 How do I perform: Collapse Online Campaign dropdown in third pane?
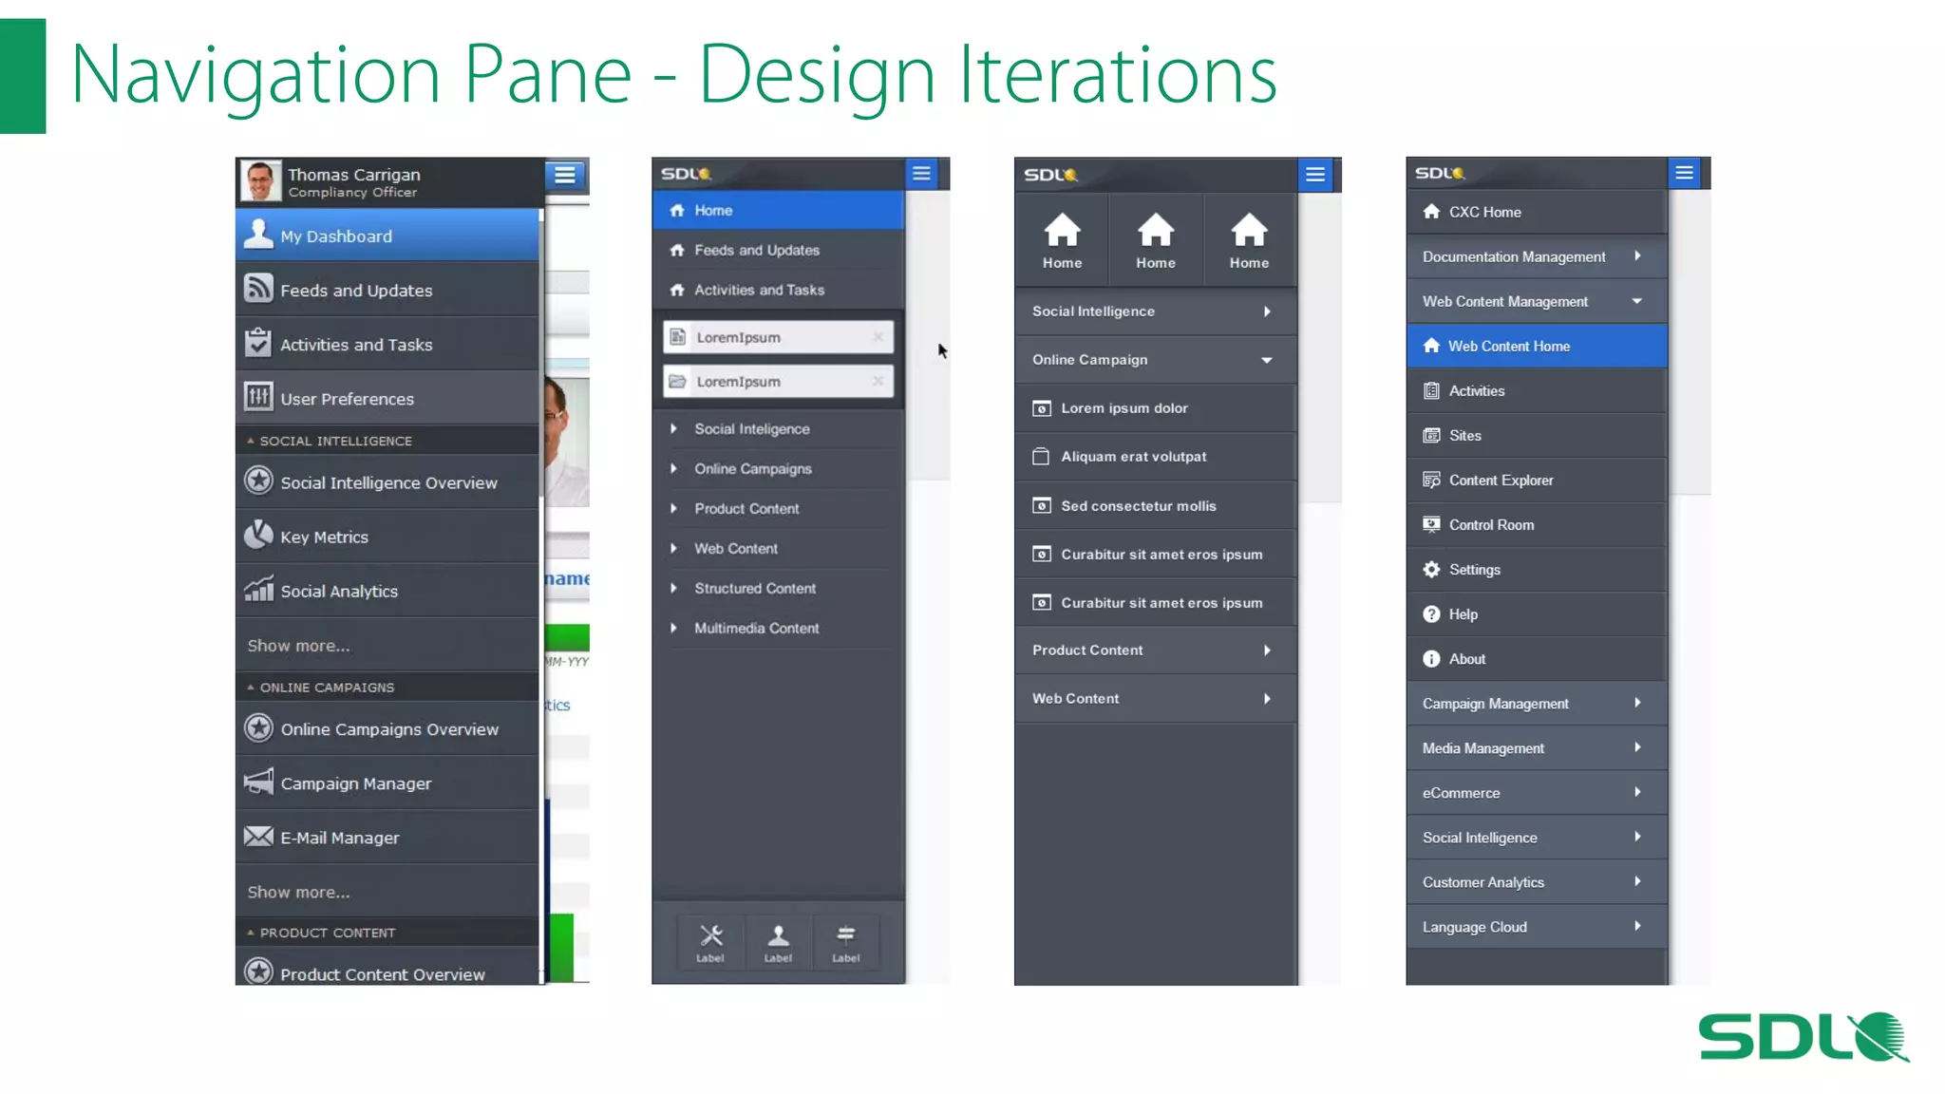[x=1156, y=360]
